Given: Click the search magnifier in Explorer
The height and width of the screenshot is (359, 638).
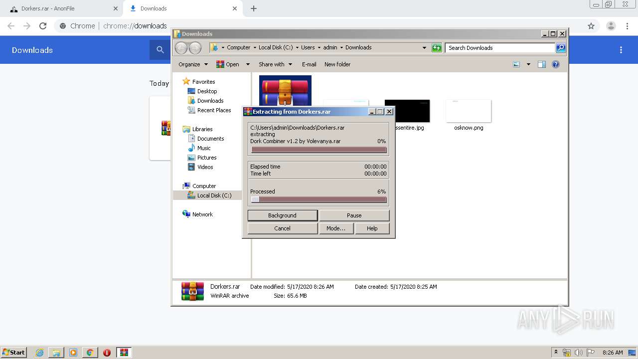Looking at the screenshot, I should [x=561, y=48].
